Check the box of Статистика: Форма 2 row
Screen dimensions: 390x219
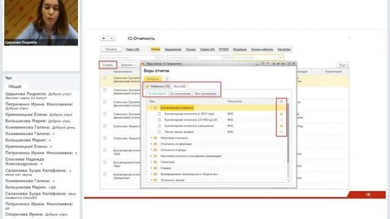pos(105,126)
